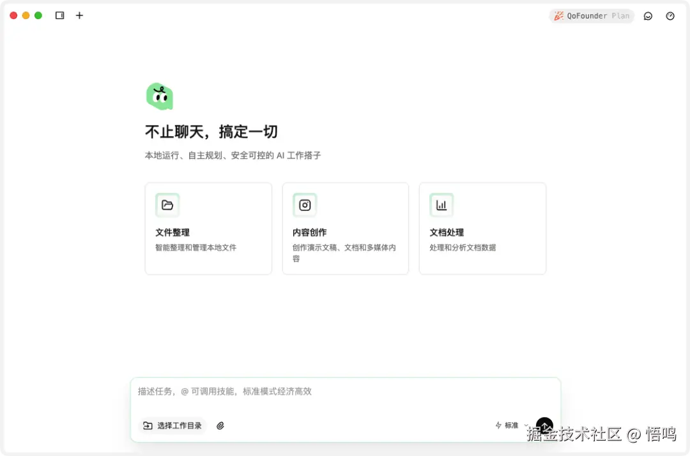The image size is (690, 456).
Task: Click the lightning icon beside 标准
Action: coord(498,425)
